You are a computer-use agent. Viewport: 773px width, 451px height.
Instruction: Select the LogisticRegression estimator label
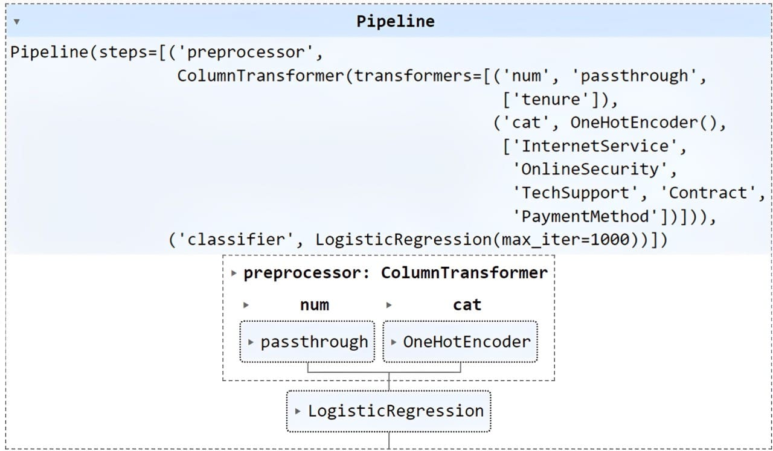pos(396,411)
